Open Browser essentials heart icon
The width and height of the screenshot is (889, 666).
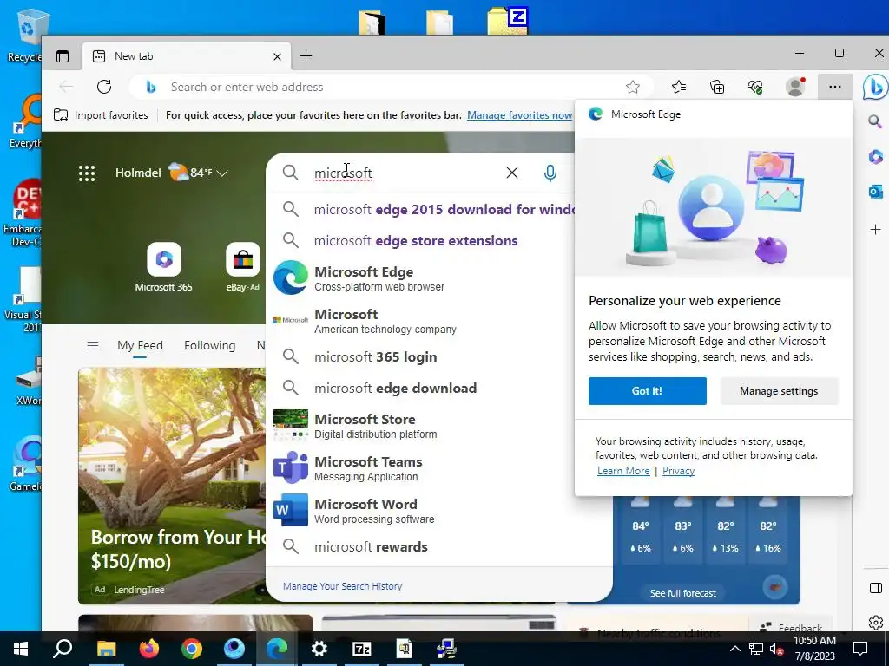click(755, 87)
